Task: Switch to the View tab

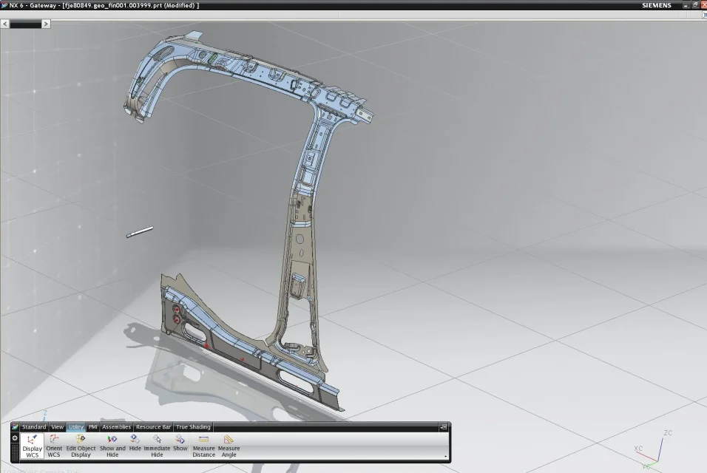Action: [57, 427]
